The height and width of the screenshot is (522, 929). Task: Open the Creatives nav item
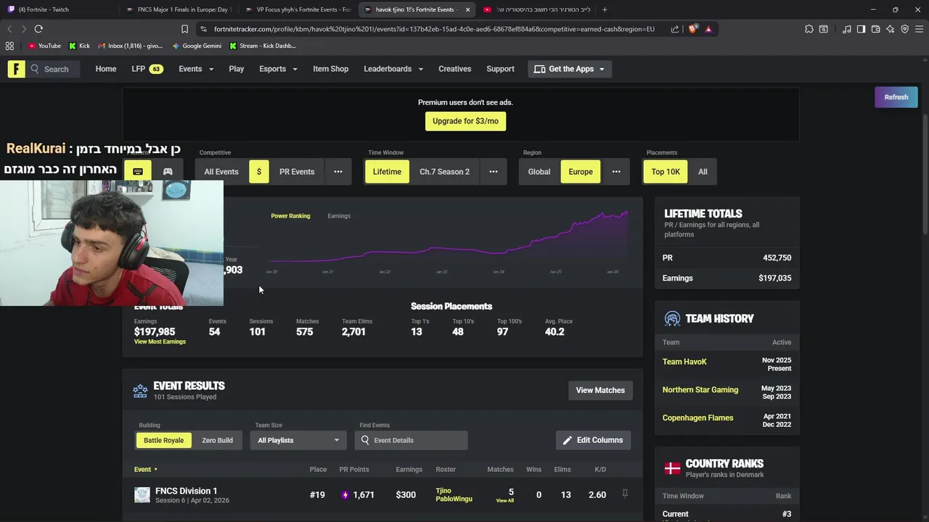tap(454, 69)
